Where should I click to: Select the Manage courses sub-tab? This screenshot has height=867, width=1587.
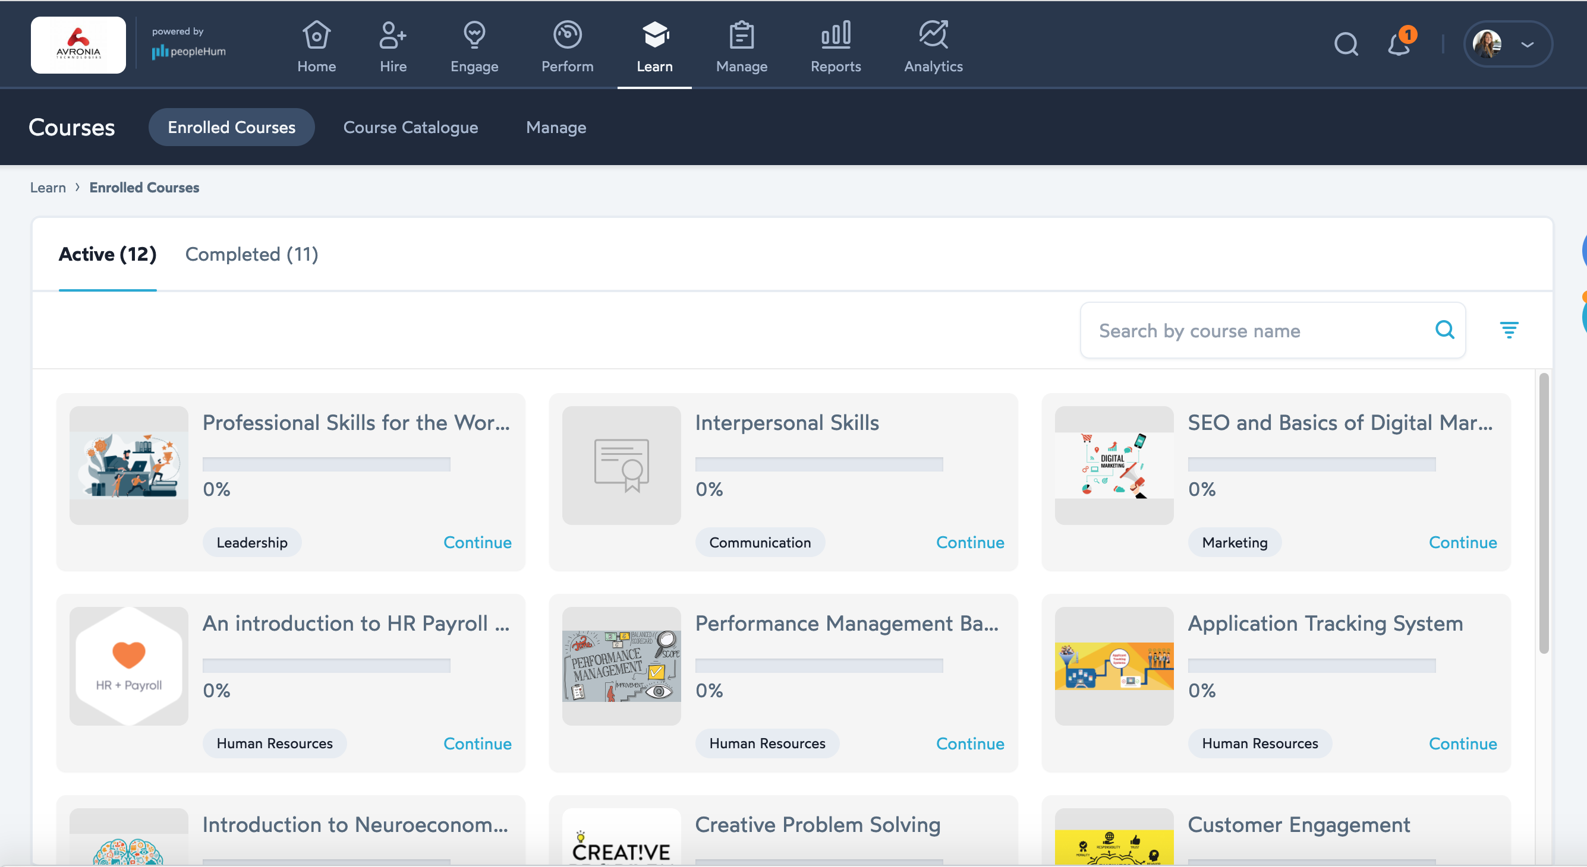click(x=556, y=127)
